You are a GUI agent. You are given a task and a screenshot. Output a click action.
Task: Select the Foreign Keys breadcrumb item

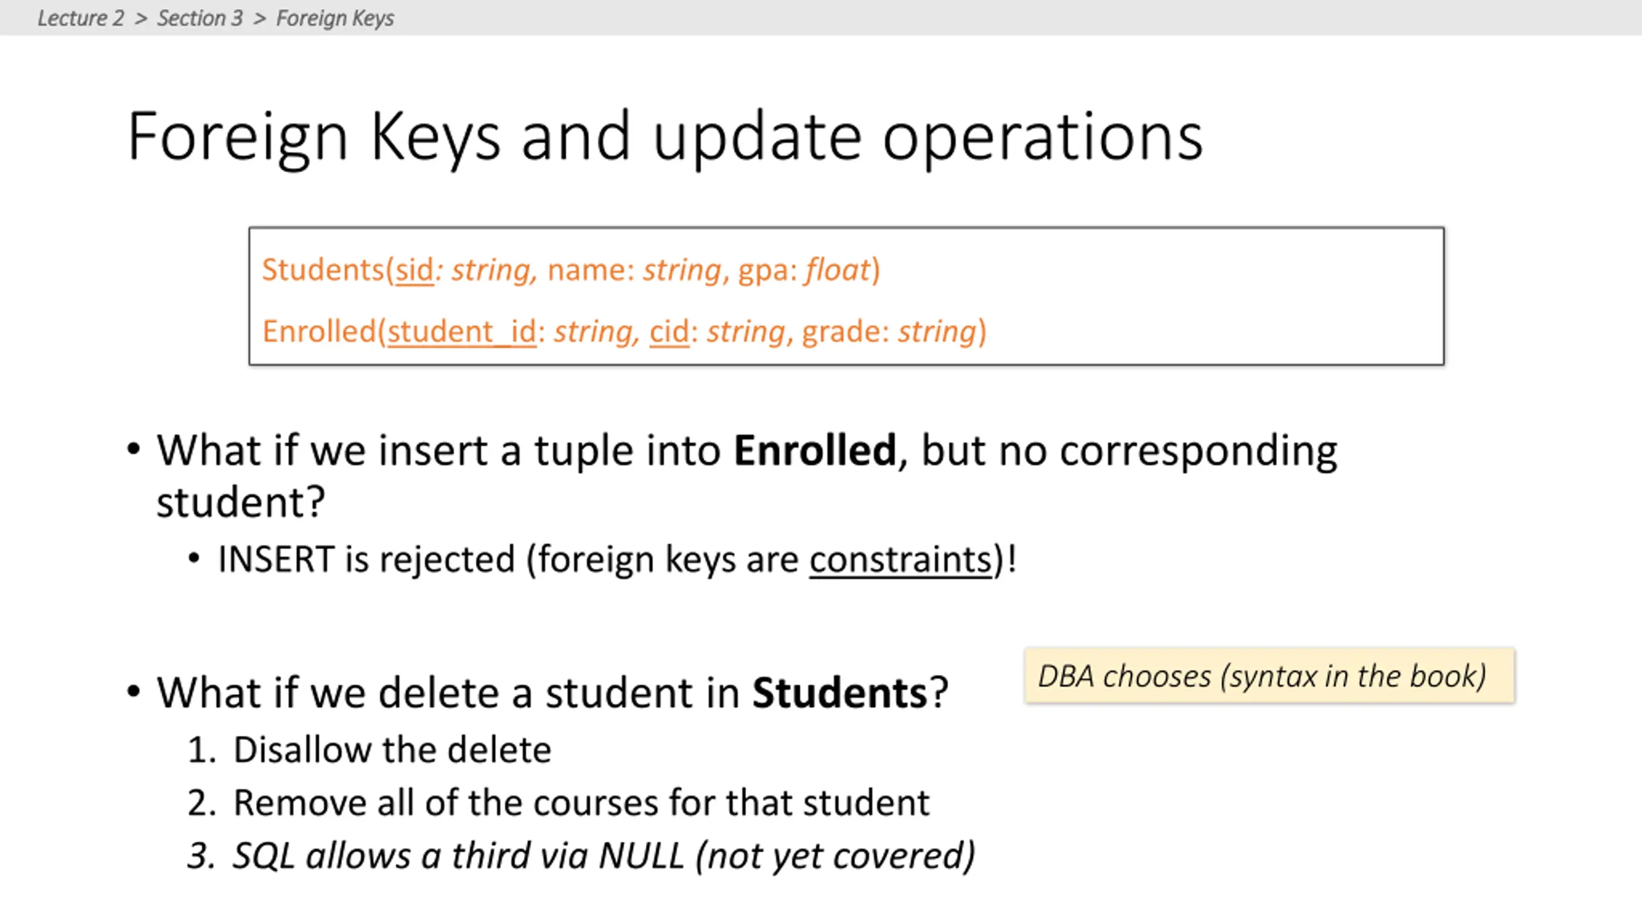(335, 19)
